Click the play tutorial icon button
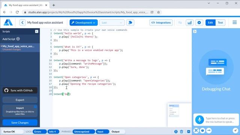240x135 pixels. click(199, 22)
